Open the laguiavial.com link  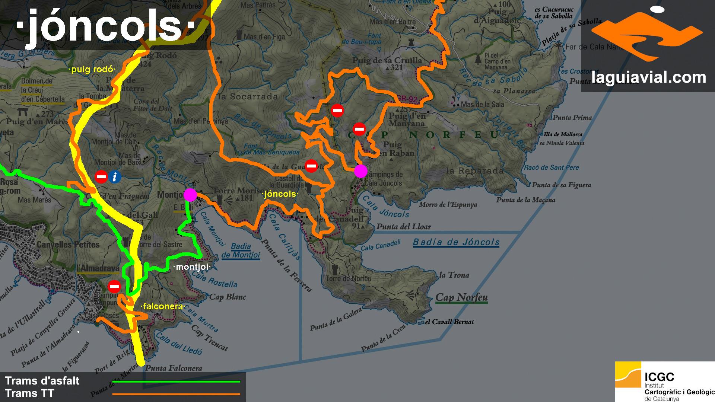pos(648,77)
